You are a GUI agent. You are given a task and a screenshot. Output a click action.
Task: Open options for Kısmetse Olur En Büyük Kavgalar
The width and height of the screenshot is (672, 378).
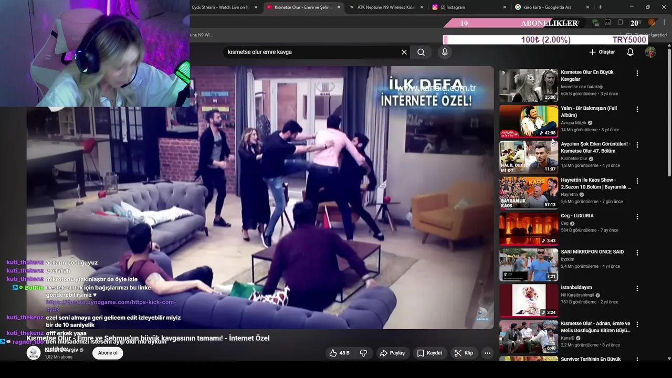pyautogui.click(x=637, y=73)
